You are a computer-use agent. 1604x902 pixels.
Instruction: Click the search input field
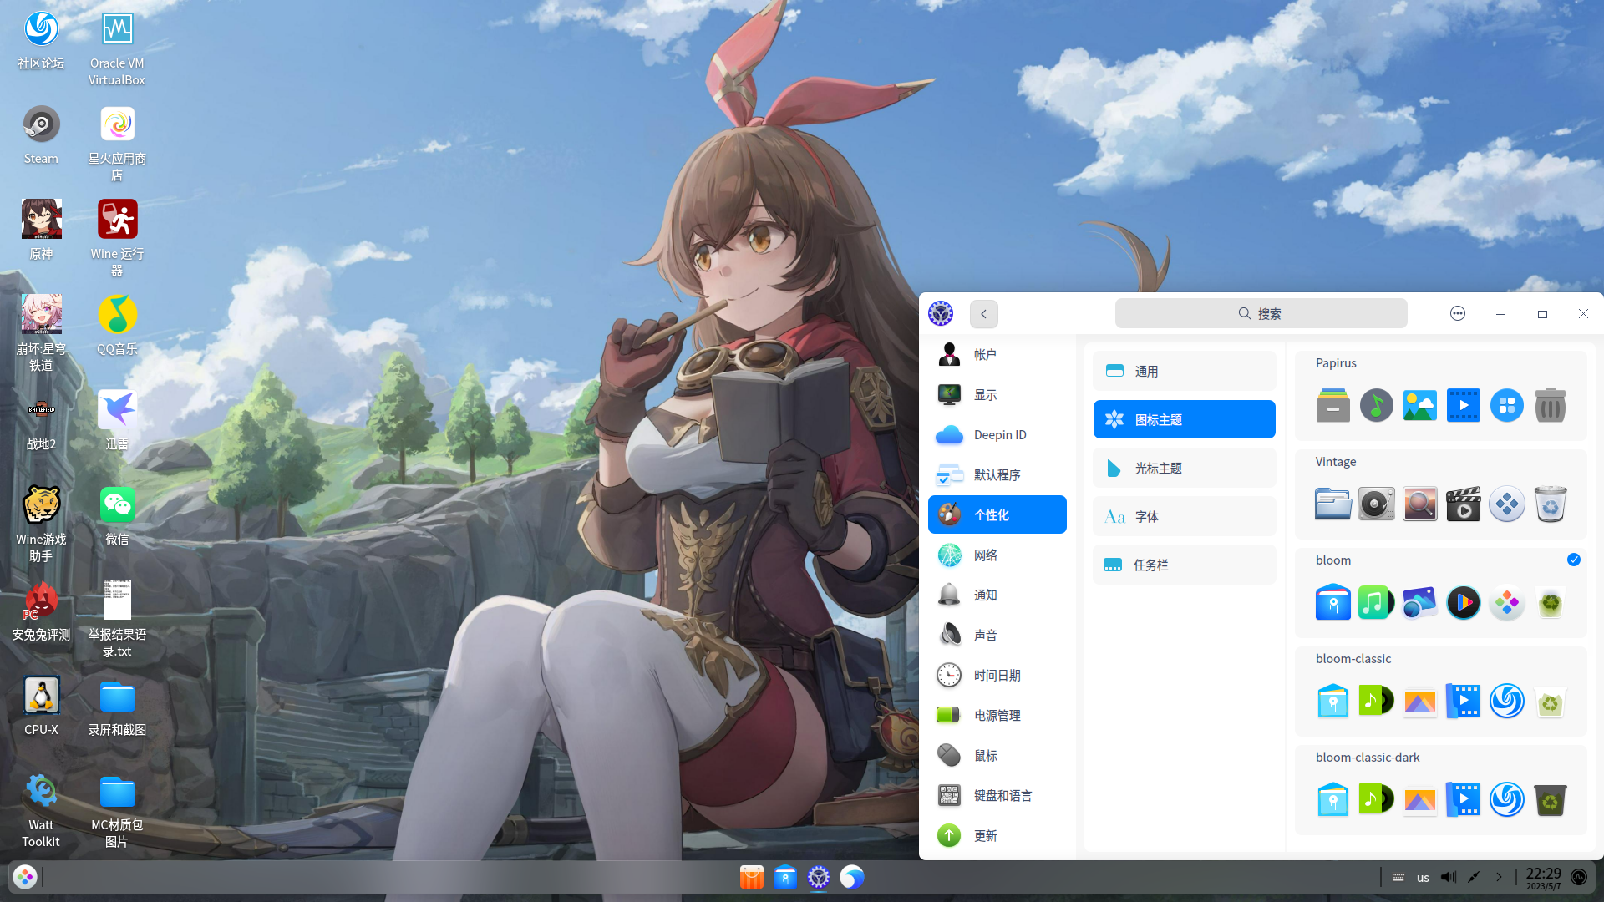(1261, 313)
